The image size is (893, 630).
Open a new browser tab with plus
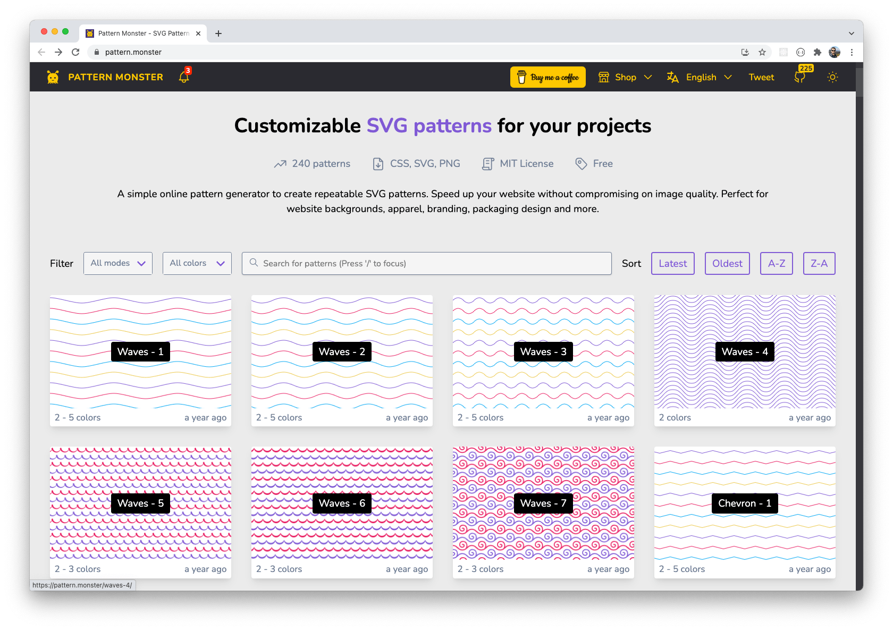218,33
